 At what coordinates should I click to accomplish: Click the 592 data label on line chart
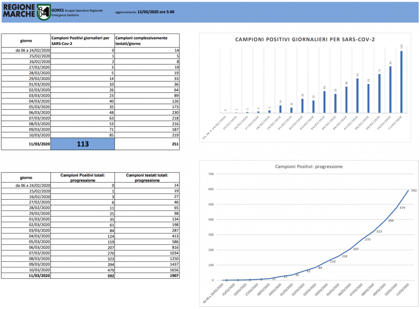414,191
